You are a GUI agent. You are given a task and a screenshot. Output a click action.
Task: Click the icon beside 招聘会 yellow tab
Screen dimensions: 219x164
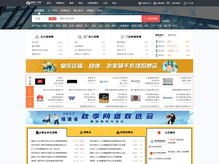tap(81, 132)
